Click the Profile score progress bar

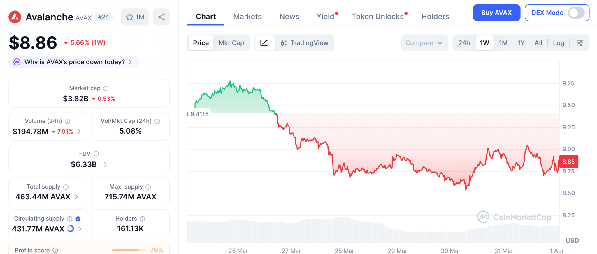tap(129, 250)
